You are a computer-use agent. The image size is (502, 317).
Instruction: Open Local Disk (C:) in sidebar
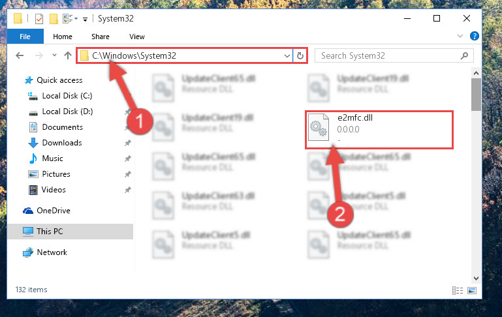[x=60, y=96]
